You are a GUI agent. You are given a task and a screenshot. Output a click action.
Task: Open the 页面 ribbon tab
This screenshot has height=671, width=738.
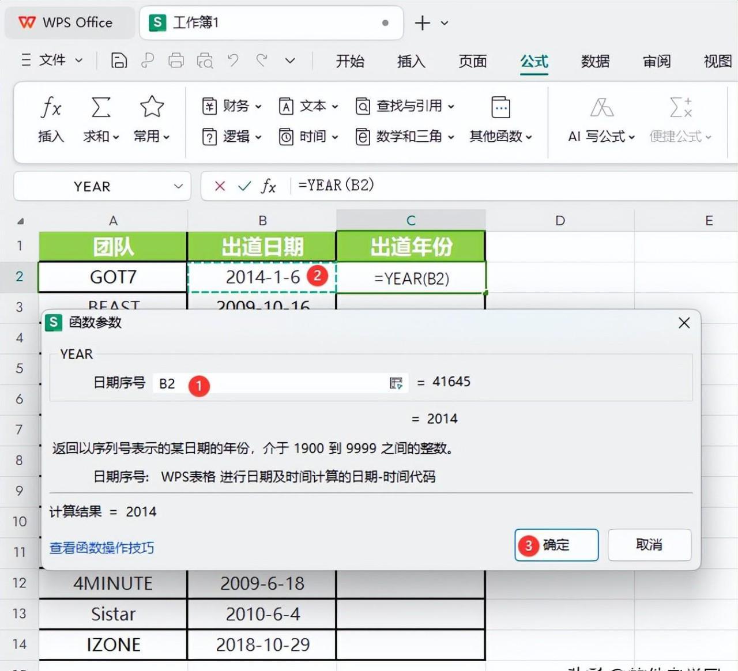tap(473, 61)
